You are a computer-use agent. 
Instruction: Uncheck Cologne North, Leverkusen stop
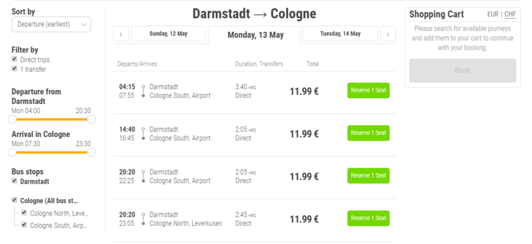tap(24, 212)
